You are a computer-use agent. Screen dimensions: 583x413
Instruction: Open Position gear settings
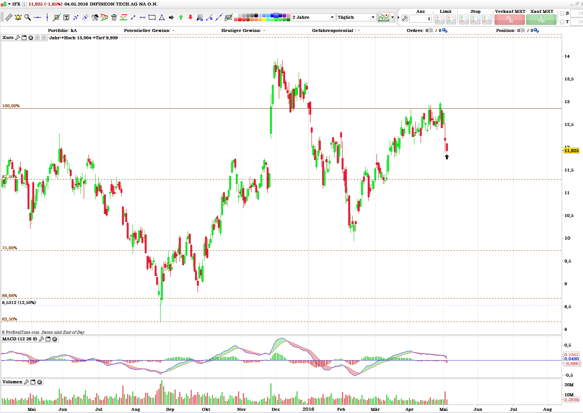tap(536, 30)
